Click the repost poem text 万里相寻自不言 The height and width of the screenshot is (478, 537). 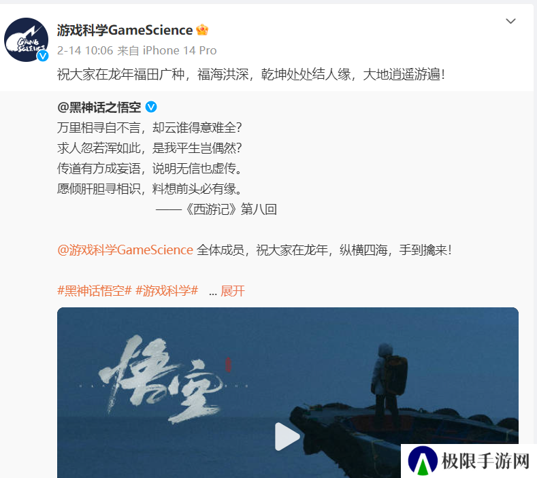tap(99, 128)
